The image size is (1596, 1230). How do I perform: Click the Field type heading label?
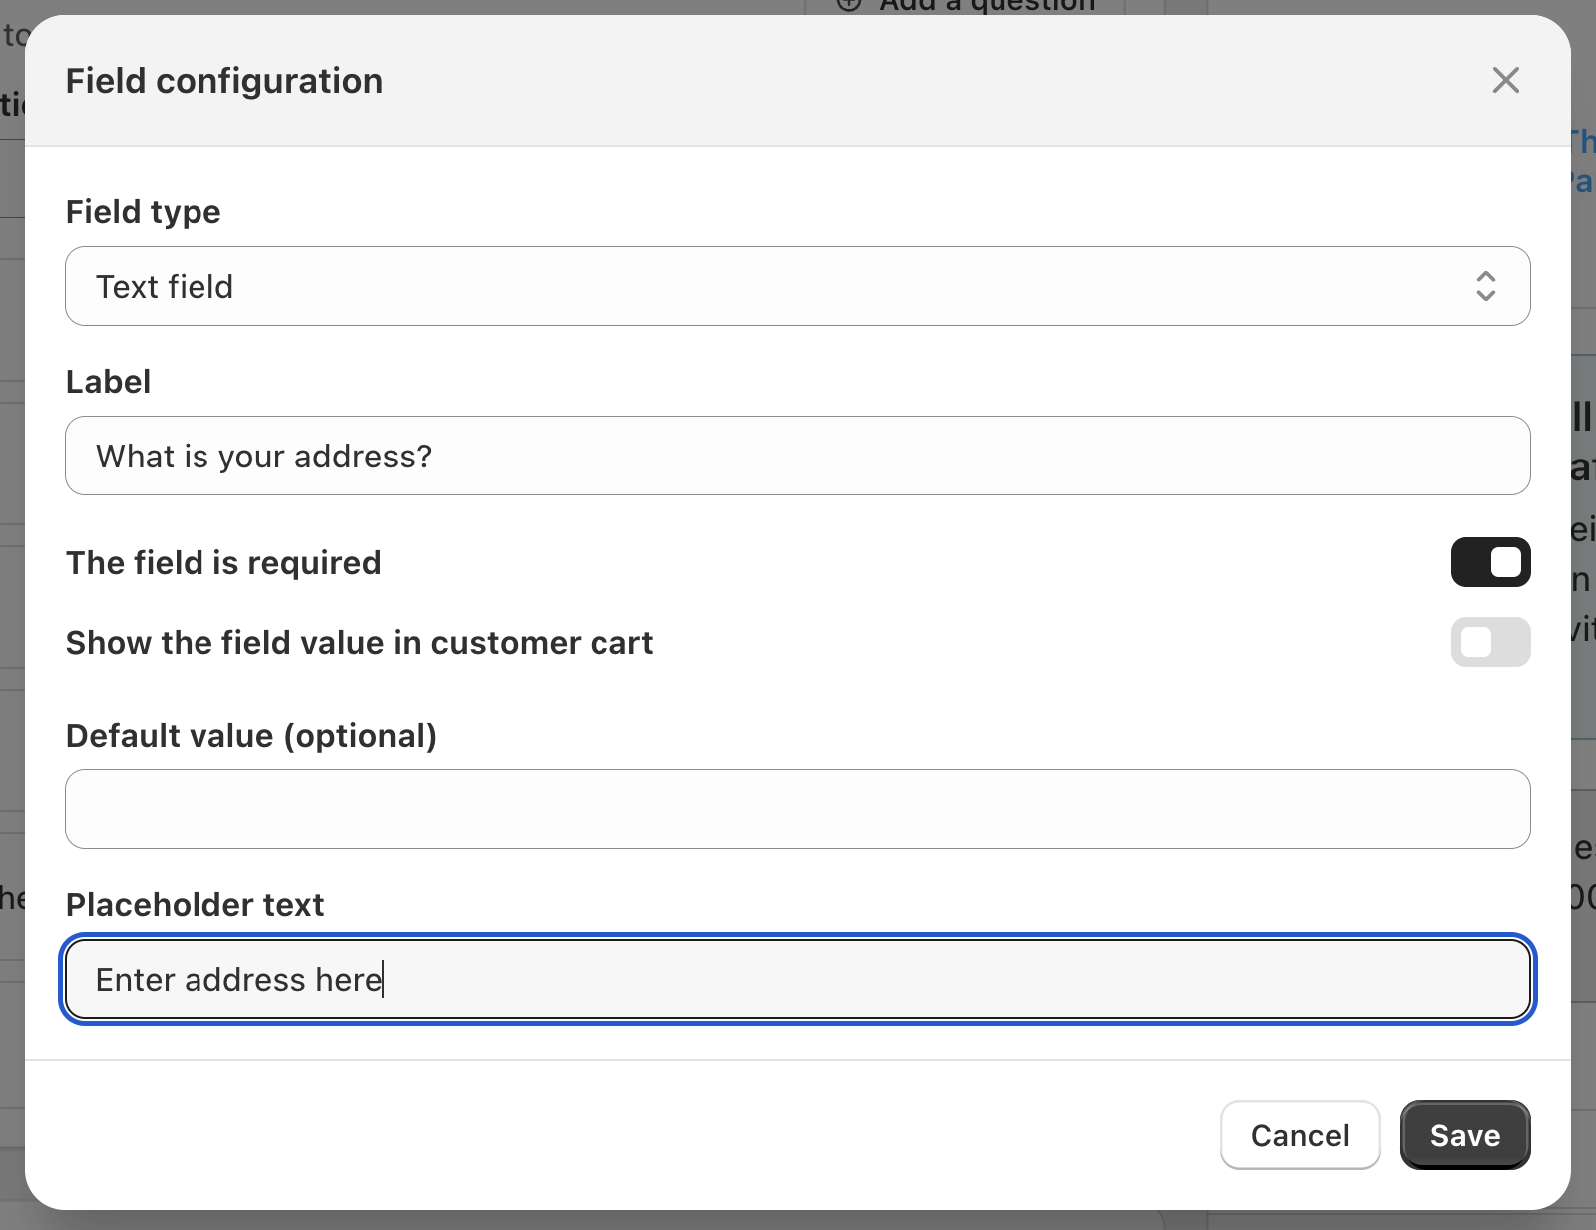tap(143, 212)
